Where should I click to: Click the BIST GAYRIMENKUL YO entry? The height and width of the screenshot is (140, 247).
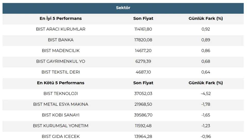pos(60,61)
